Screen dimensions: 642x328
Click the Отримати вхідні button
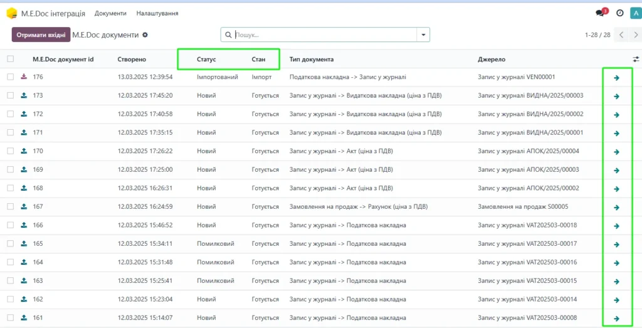click(41, 34)
